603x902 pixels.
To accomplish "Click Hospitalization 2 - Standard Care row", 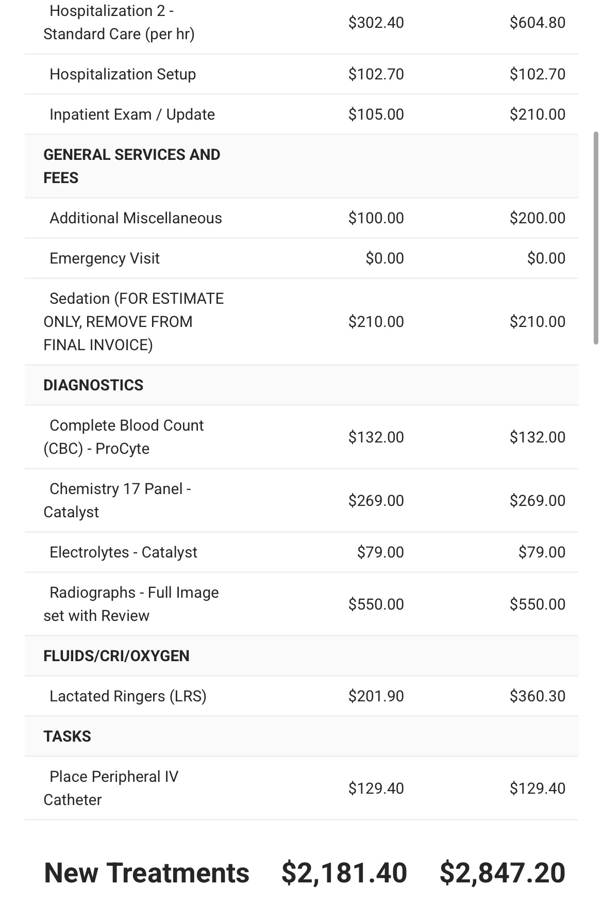I will point(301,23).
